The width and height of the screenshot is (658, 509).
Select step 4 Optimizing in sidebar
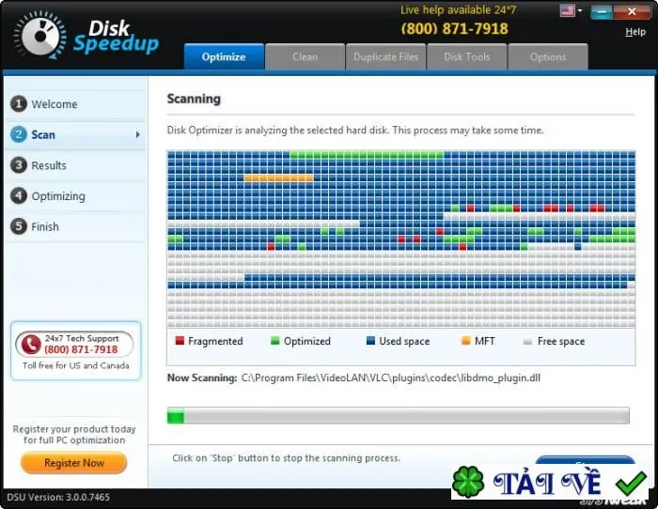click(75, 195)
